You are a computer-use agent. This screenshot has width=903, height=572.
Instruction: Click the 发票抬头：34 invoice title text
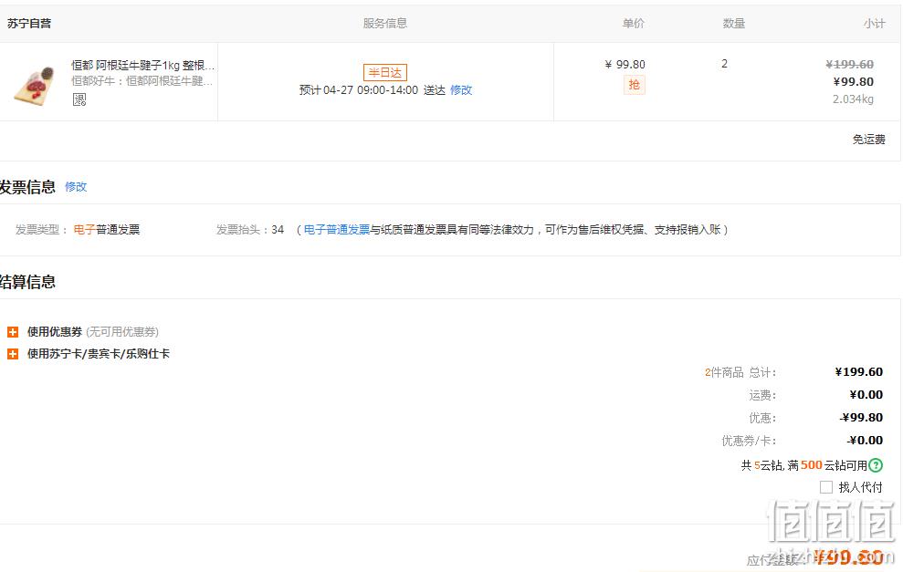click(250, 230)
